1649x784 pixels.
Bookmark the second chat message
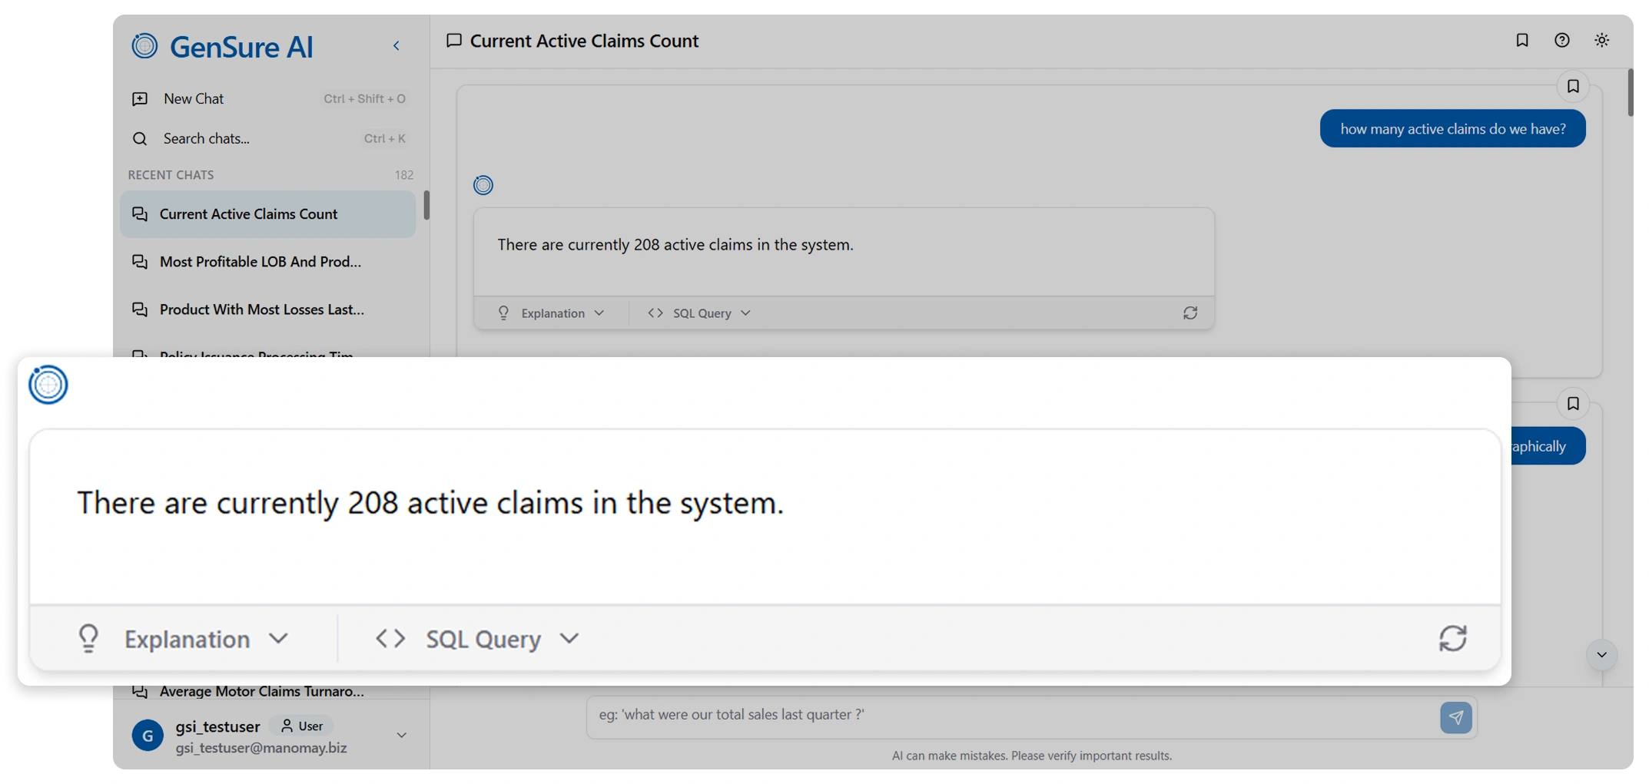coord(1572,404)
